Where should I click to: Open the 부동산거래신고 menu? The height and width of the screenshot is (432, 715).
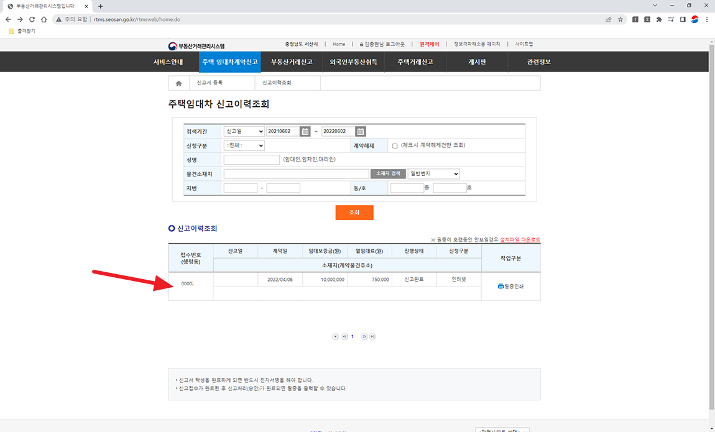[x=292, y=62]
